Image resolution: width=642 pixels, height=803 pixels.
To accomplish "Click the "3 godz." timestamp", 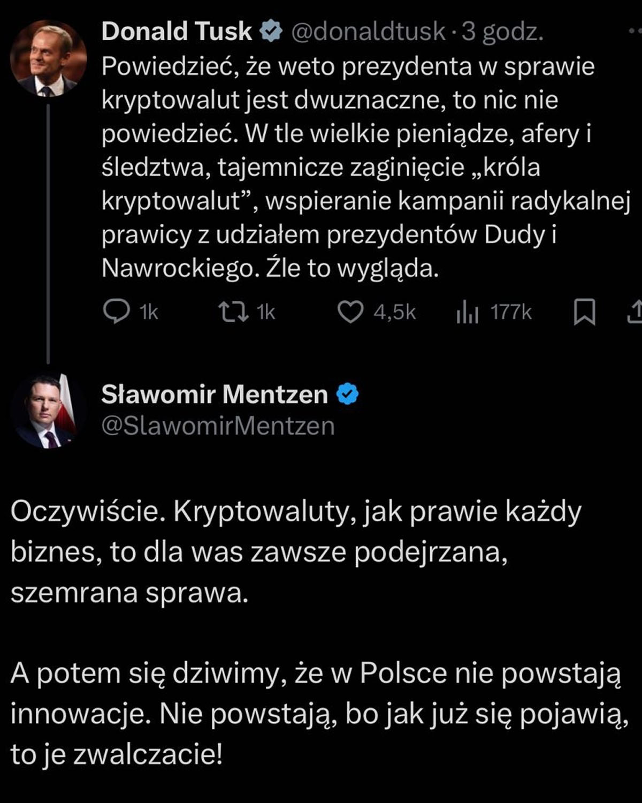I will point(502,32).
